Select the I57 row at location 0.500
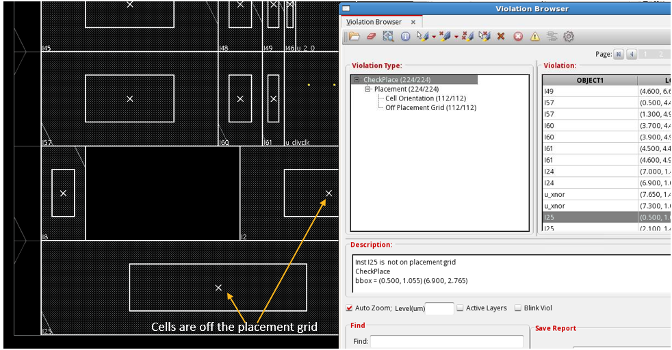The width and height of the screenshot is (672, 350). [x=606, y=103]
